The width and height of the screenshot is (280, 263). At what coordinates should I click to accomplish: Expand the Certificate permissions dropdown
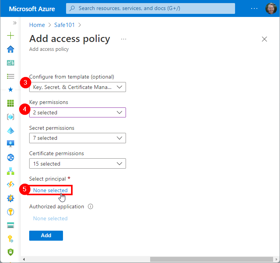click(77, 164)
